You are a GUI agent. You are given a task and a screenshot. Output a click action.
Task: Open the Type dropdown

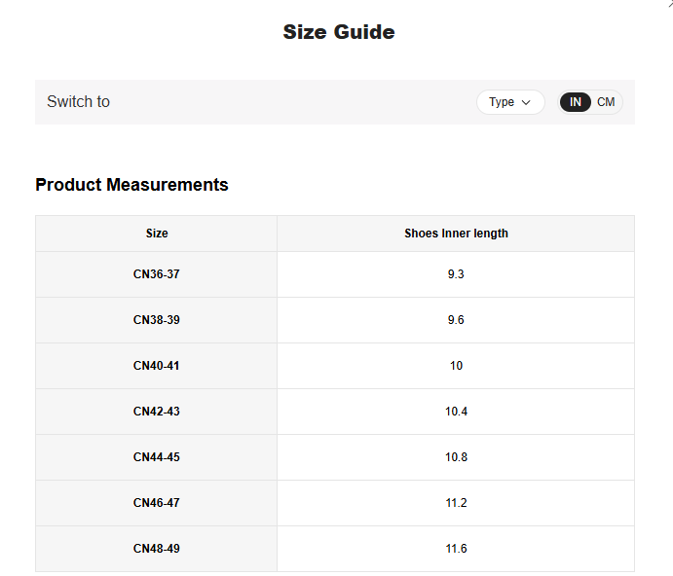tap(510, 102)
